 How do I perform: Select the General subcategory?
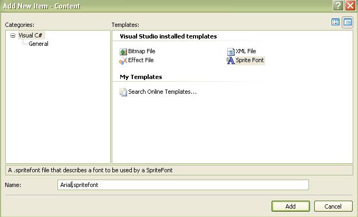click(x=38, y=44)
